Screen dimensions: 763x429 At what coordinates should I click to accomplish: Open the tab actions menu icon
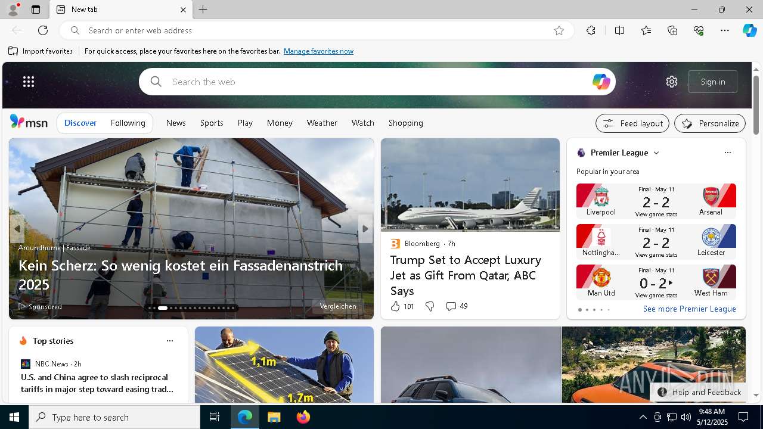tap(36, 10)
